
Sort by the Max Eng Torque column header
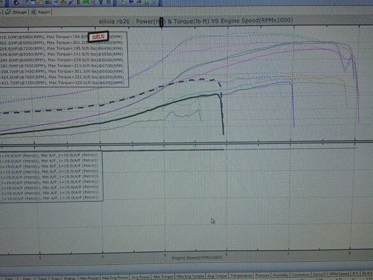coord(190,276)
